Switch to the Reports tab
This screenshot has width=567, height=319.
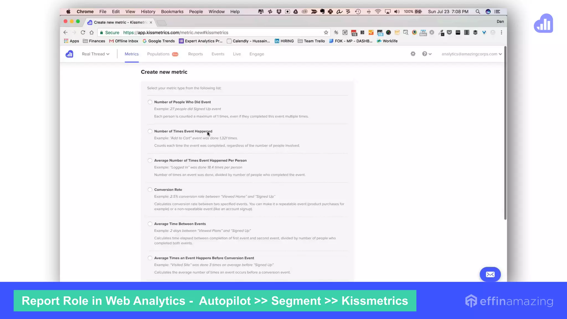click(x=195, y=54)
